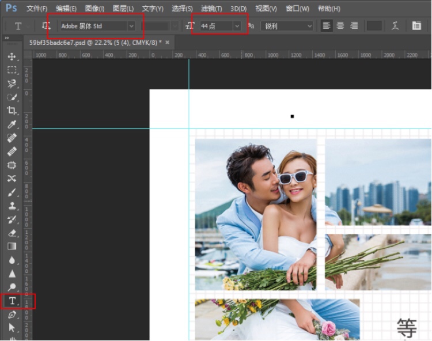Open the 3D(D) menu
Viewport: 432px width, 341px height.
pyautogui.click(x=238, y=9)
